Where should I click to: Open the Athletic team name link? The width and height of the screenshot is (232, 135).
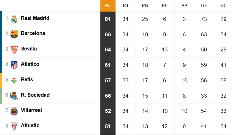pyautogui.click(x=30, y=126)
